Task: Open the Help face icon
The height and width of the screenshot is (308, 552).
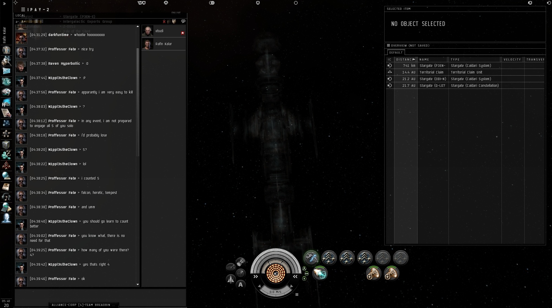Action: coord(6,218)
